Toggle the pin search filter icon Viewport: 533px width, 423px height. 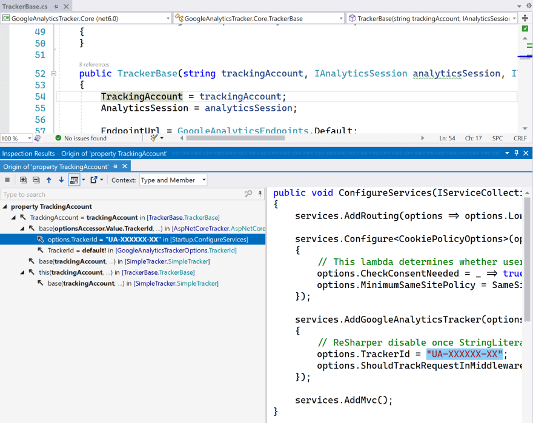pyautogui.click(x=260, y=194)
